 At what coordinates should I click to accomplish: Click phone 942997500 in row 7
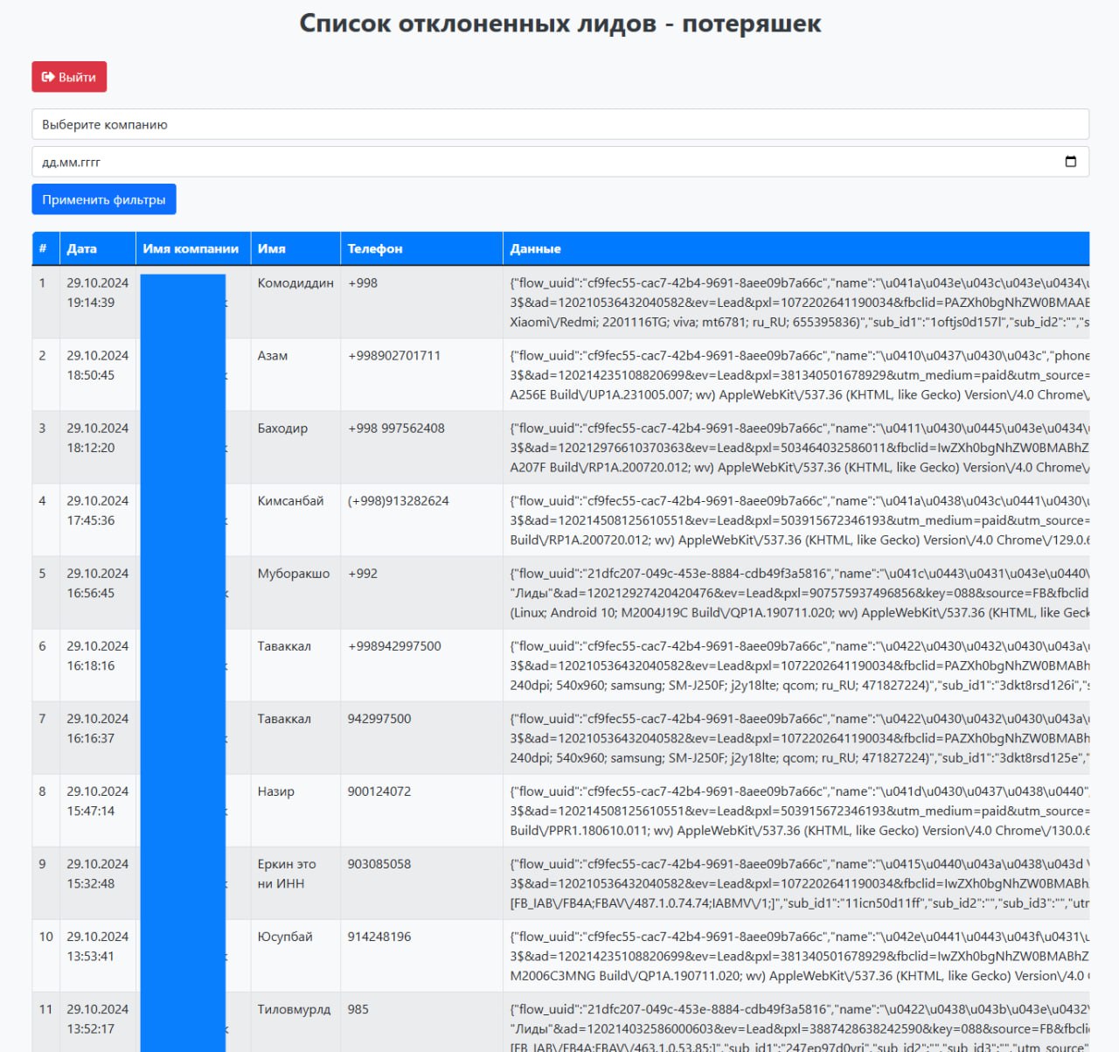(x=379, y=718)
